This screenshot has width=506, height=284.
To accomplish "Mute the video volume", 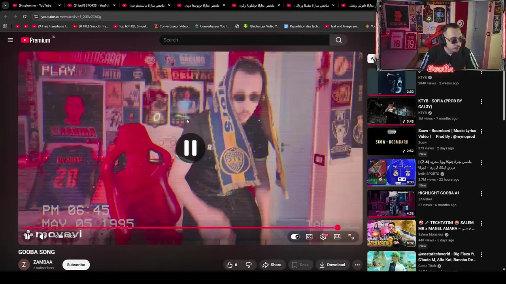I will pos(43,236).
